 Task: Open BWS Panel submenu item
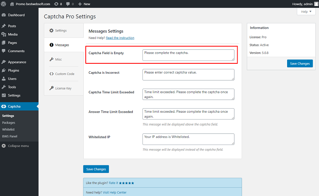[10, 136]
